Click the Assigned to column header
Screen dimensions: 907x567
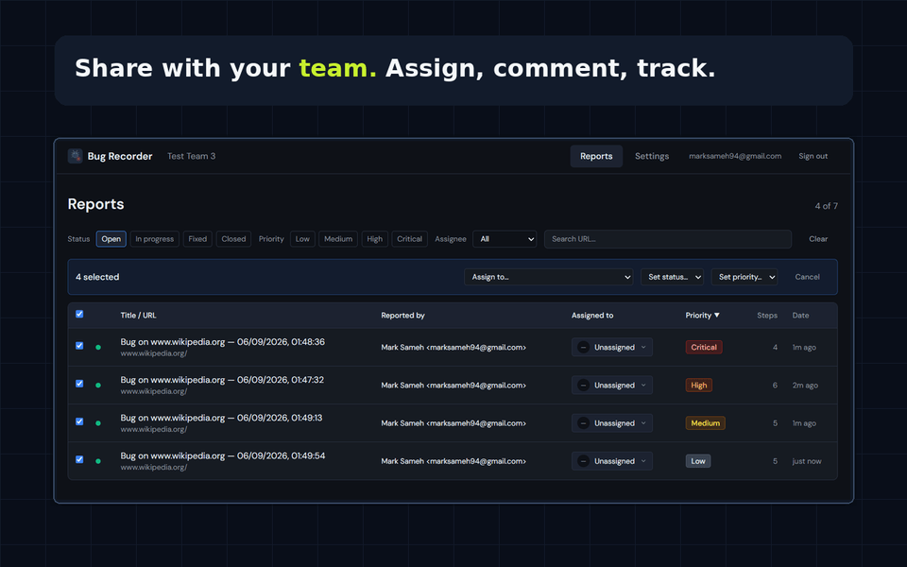(592, 316)
